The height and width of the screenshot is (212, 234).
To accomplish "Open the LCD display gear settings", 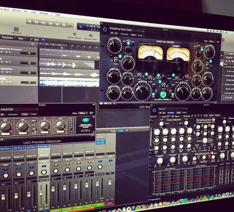I will point(81,27).
